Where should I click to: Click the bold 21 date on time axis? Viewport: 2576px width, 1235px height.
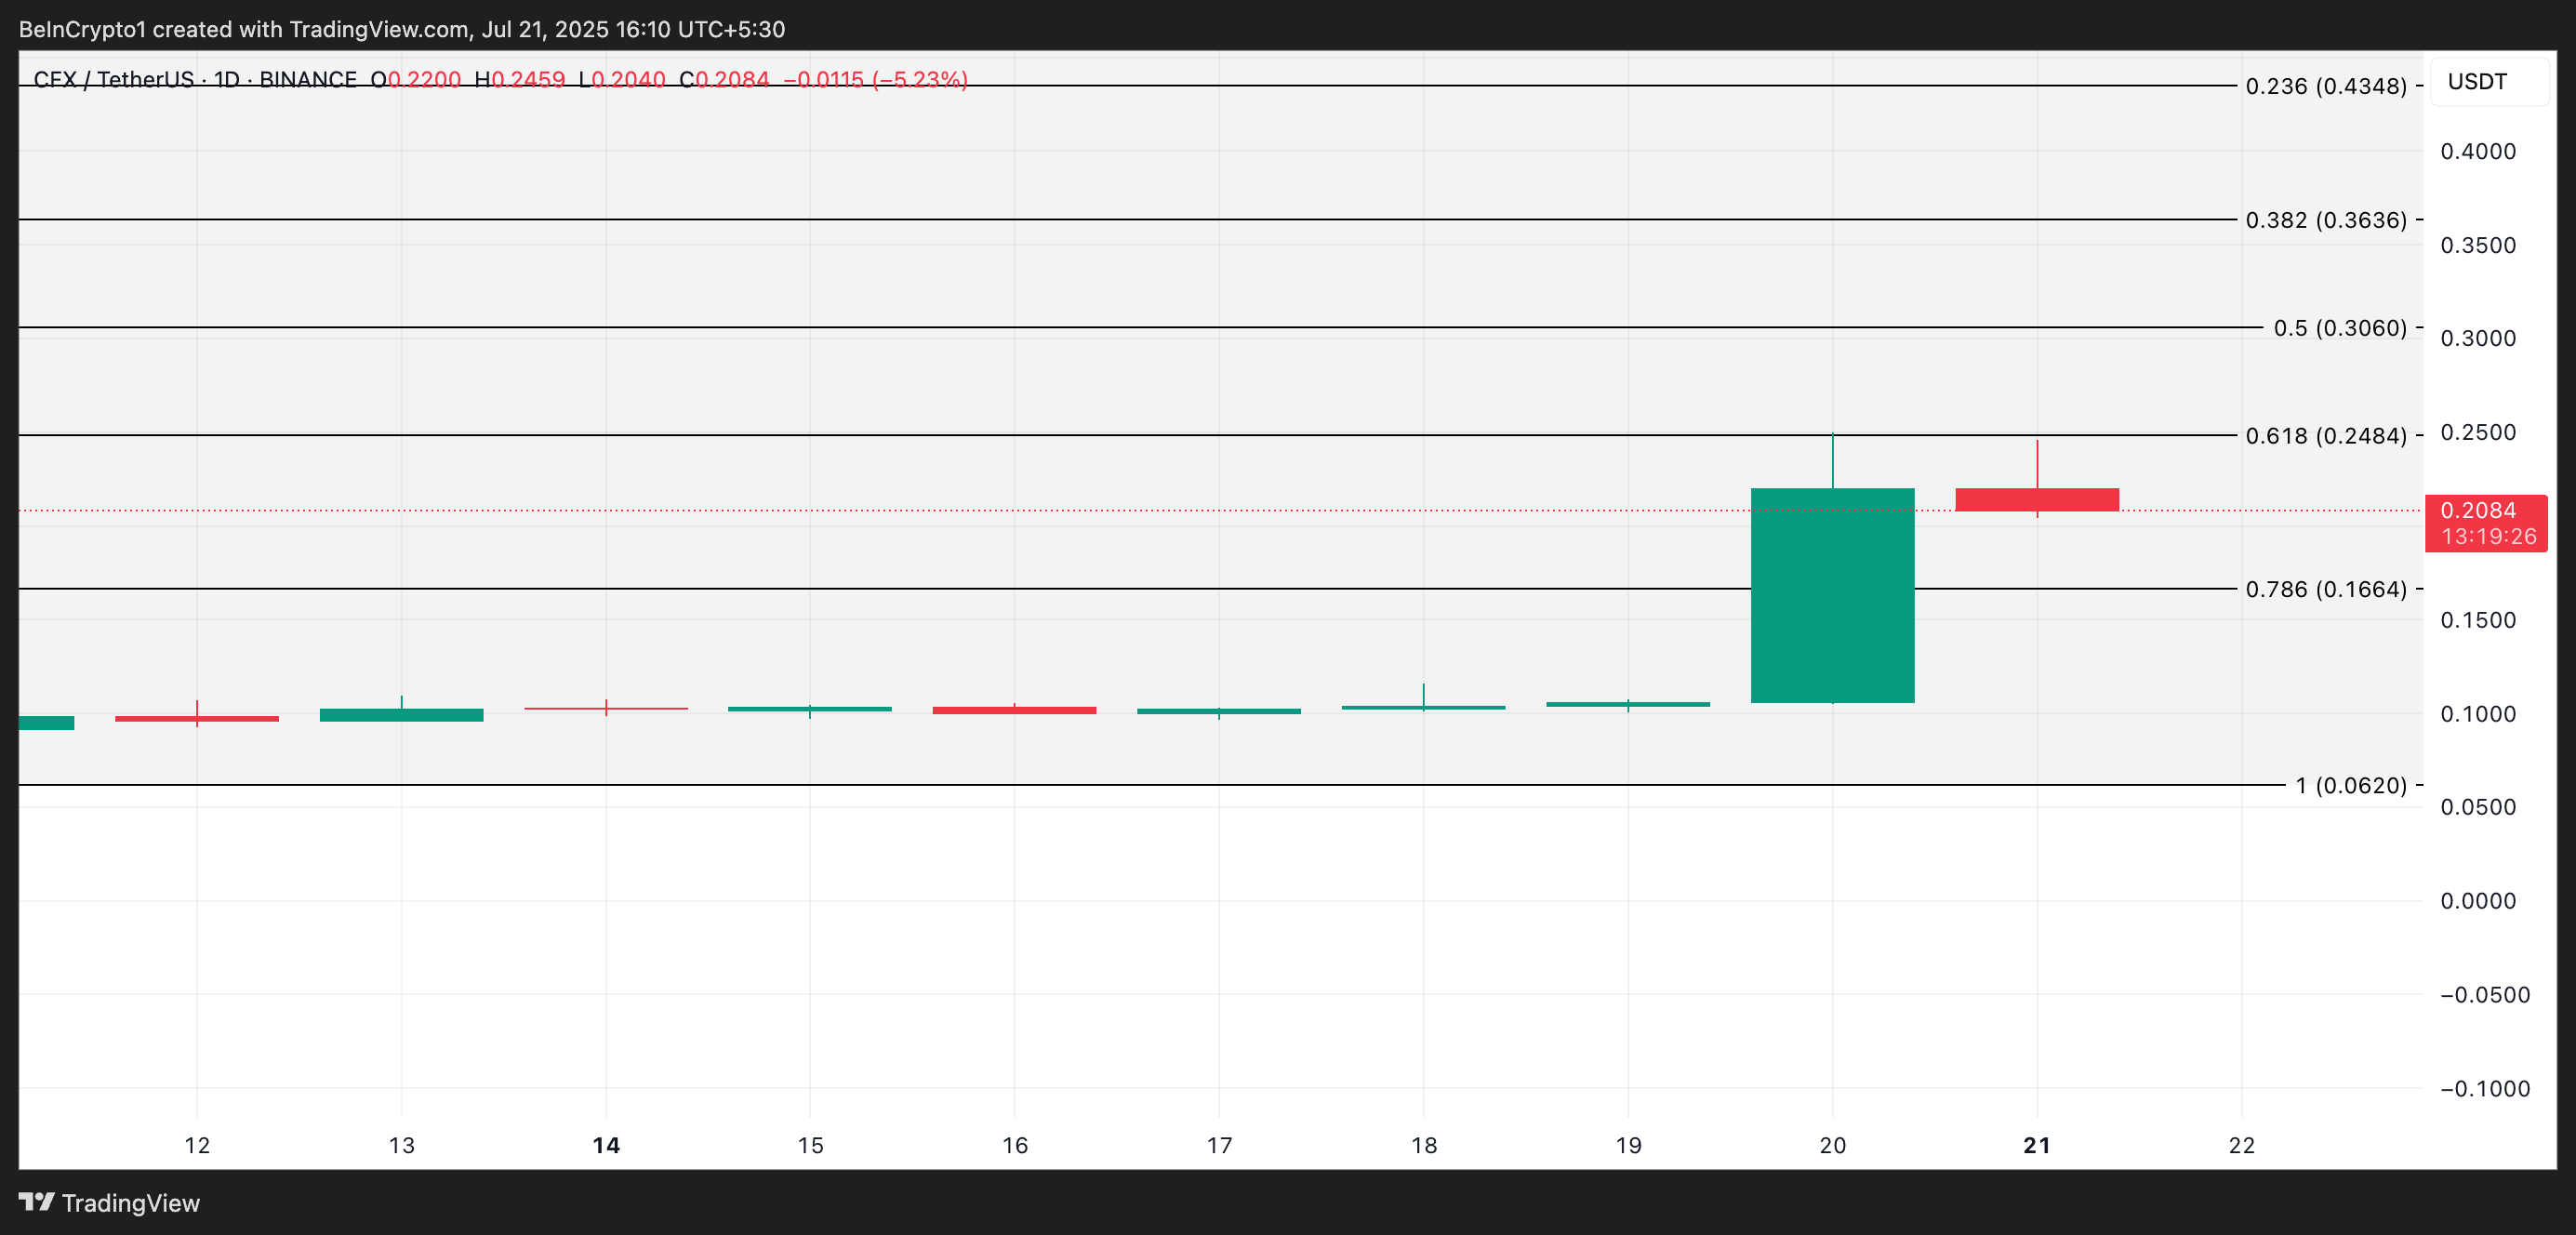click(2036, 1147)
